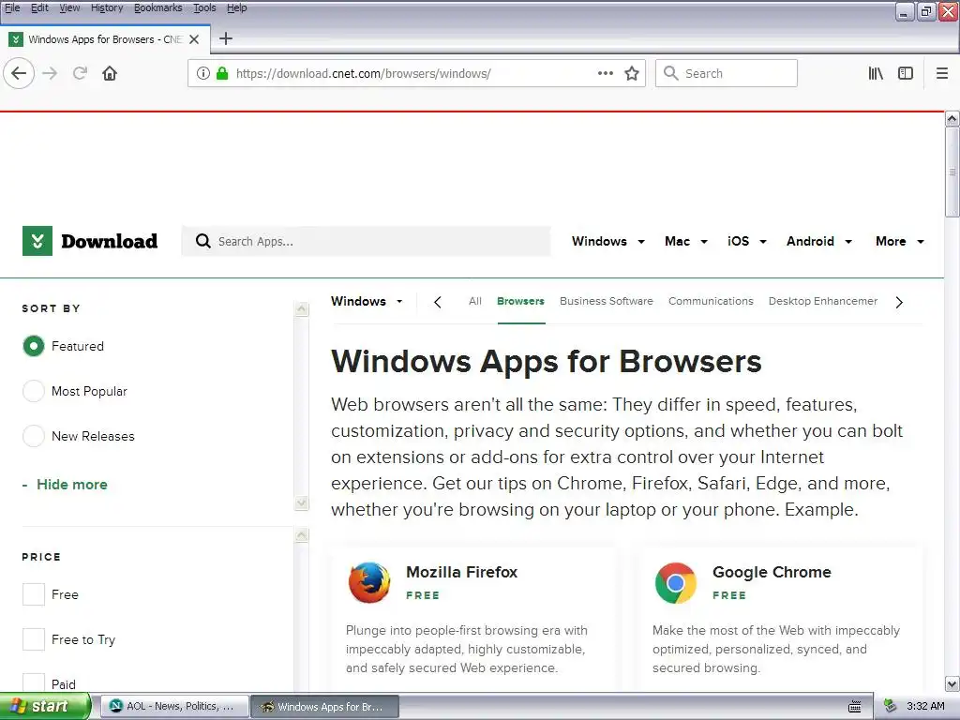Image resolution: width=960 pixels, height=720 pixels.
Task: Click the Download site title text
Action: [110, 241]
